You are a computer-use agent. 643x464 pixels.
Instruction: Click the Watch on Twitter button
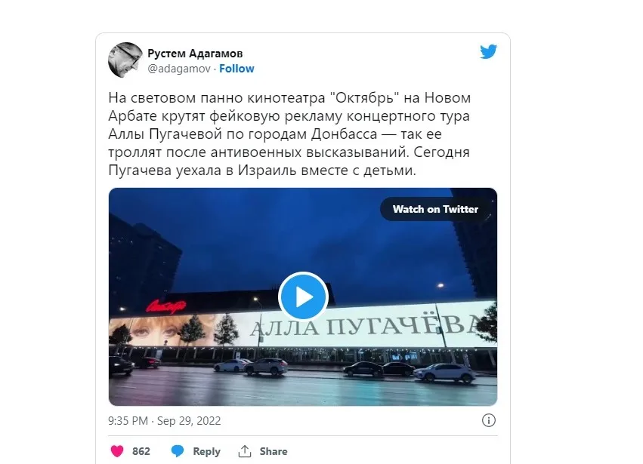click(435, 209)
